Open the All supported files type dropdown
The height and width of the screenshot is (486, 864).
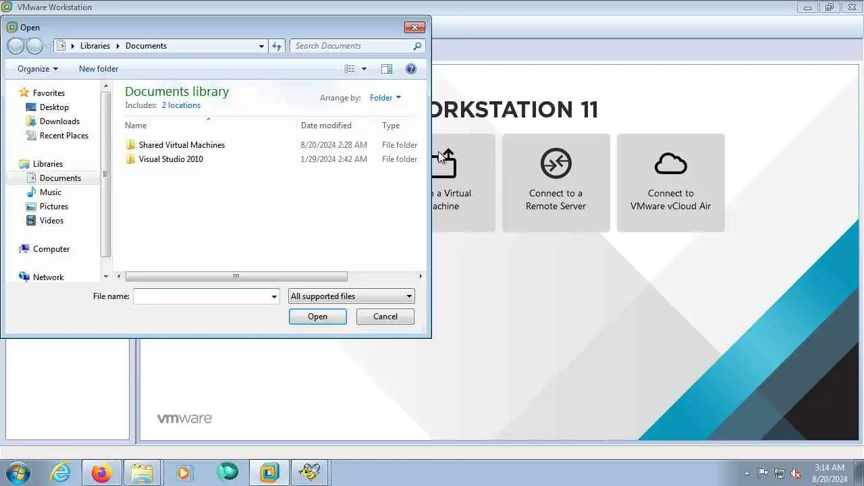point(351,296)
